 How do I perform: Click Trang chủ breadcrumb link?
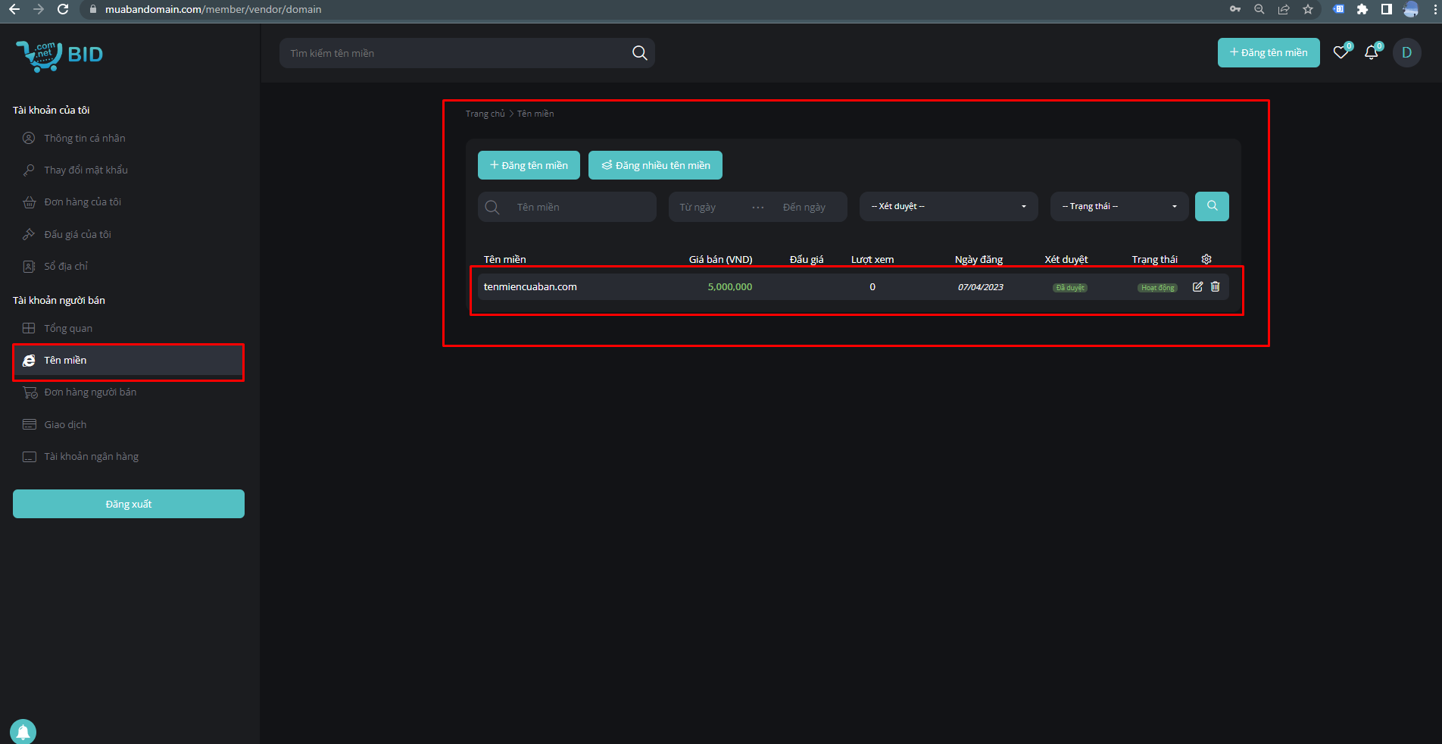tap(485, 114)
